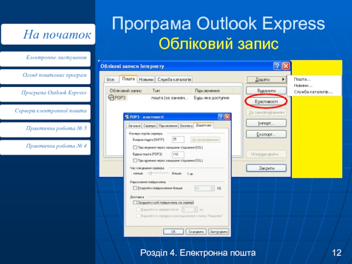Click the SMTP port field showing 25
This screenshot has height=264, width=352.
[178, 139]
